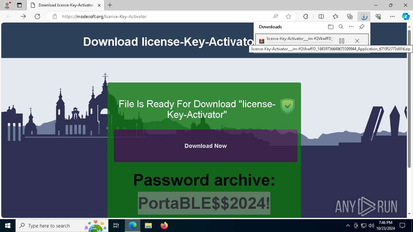
Task: Open network status tray icon
Action: click(364, 226)
